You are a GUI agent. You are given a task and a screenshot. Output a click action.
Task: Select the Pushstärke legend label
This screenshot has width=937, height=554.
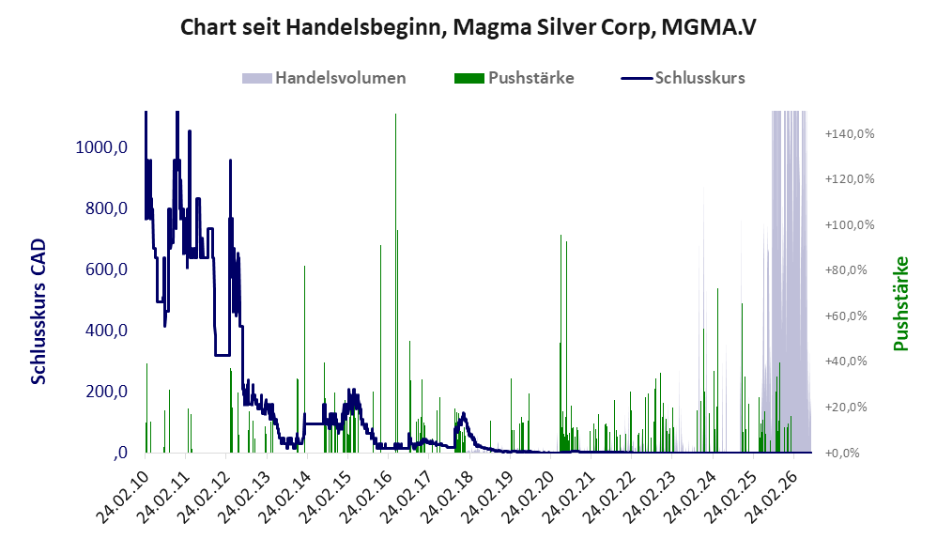point(530,78)
